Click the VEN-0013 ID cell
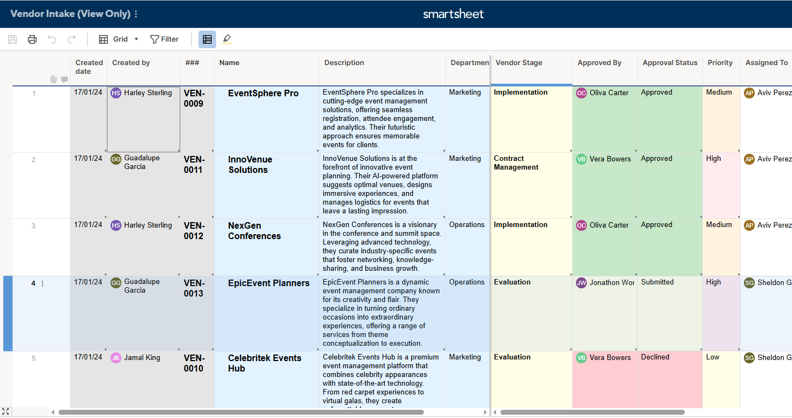Image resolution: width=792 pixels, height=418 pixels. pos(197,313)
